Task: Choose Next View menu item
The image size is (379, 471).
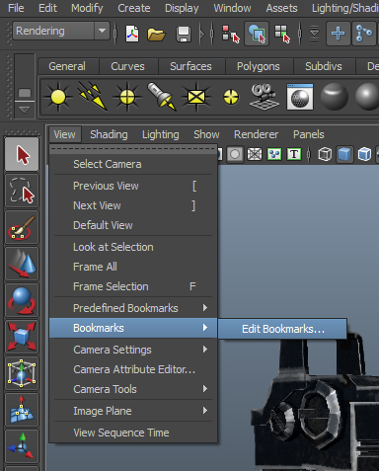Action: 133,205
